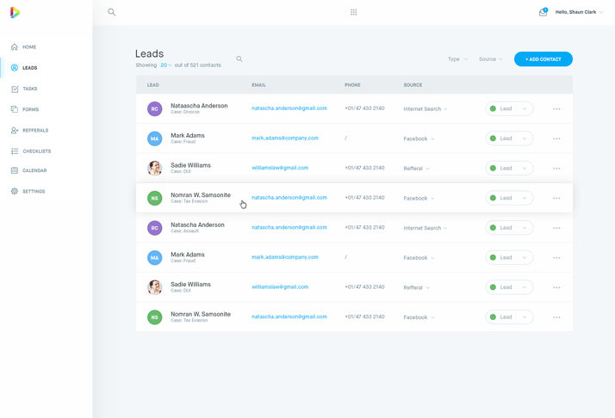Open the apps grid icon
Viewport: 615px width, 418px height.
pos(353,12)
